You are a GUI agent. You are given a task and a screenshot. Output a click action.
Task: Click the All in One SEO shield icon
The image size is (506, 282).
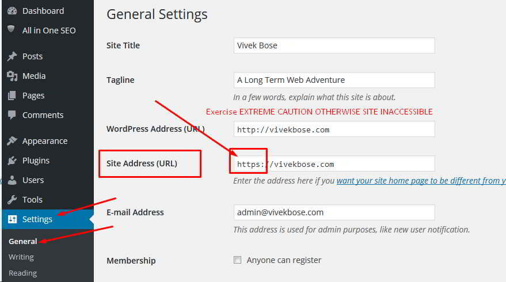[12, 29]
